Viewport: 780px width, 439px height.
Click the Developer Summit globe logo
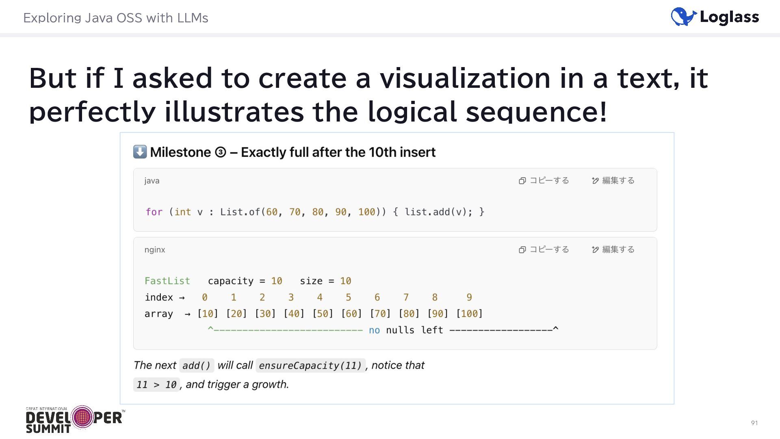click(82, 417)
